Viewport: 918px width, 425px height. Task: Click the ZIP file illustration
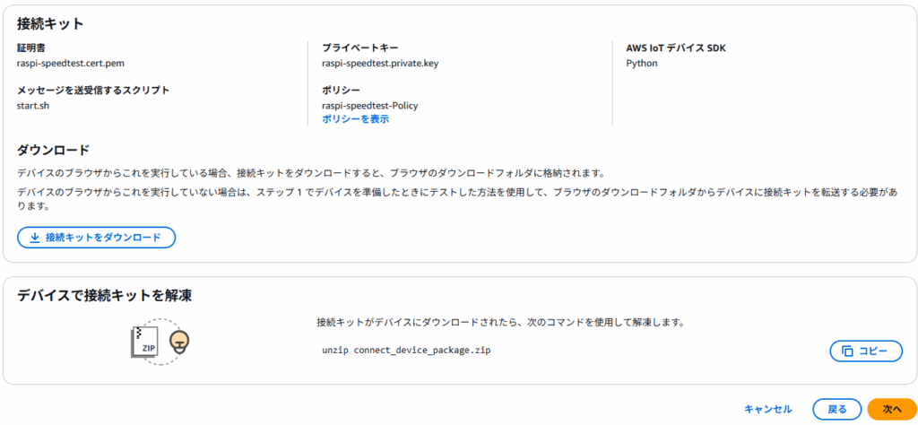[x=144, y=342]
